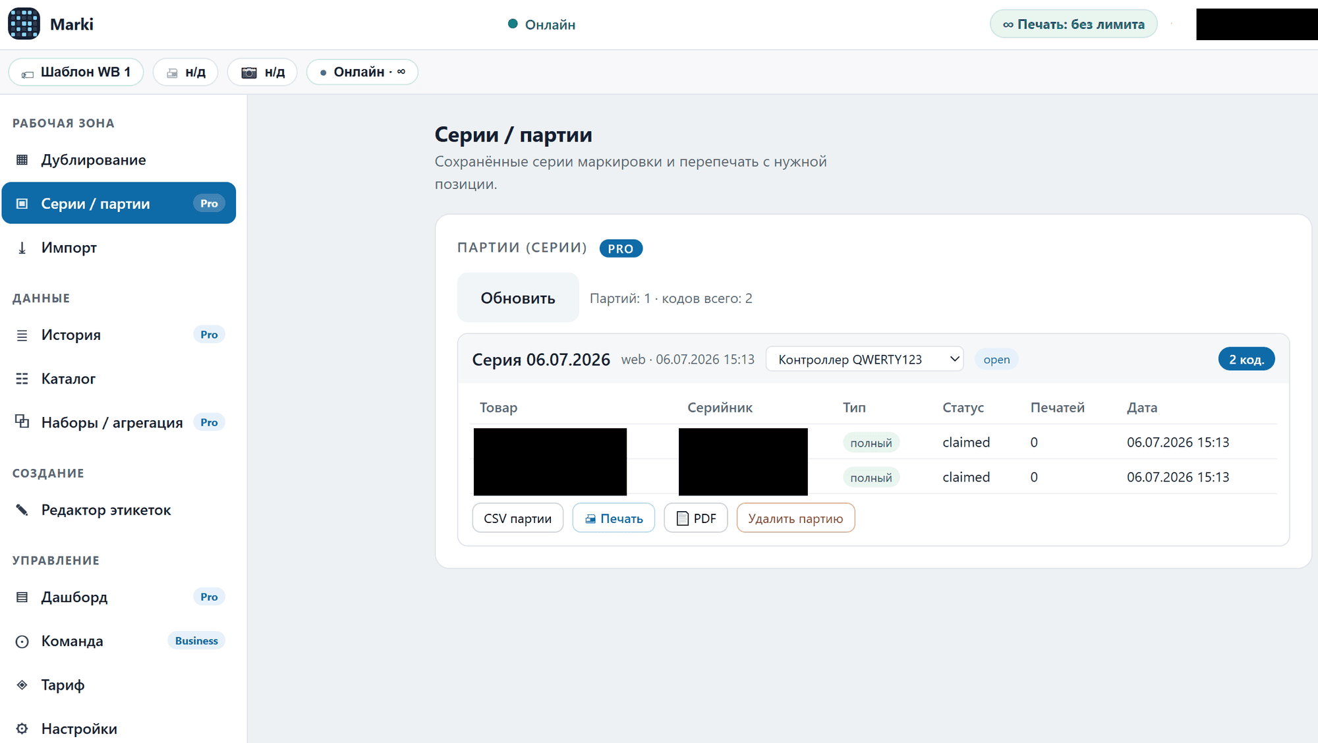Screen dimensions: 1318x743
Task: Click the Редактор этикеток pencil icon
Action: tap(22, 510)
